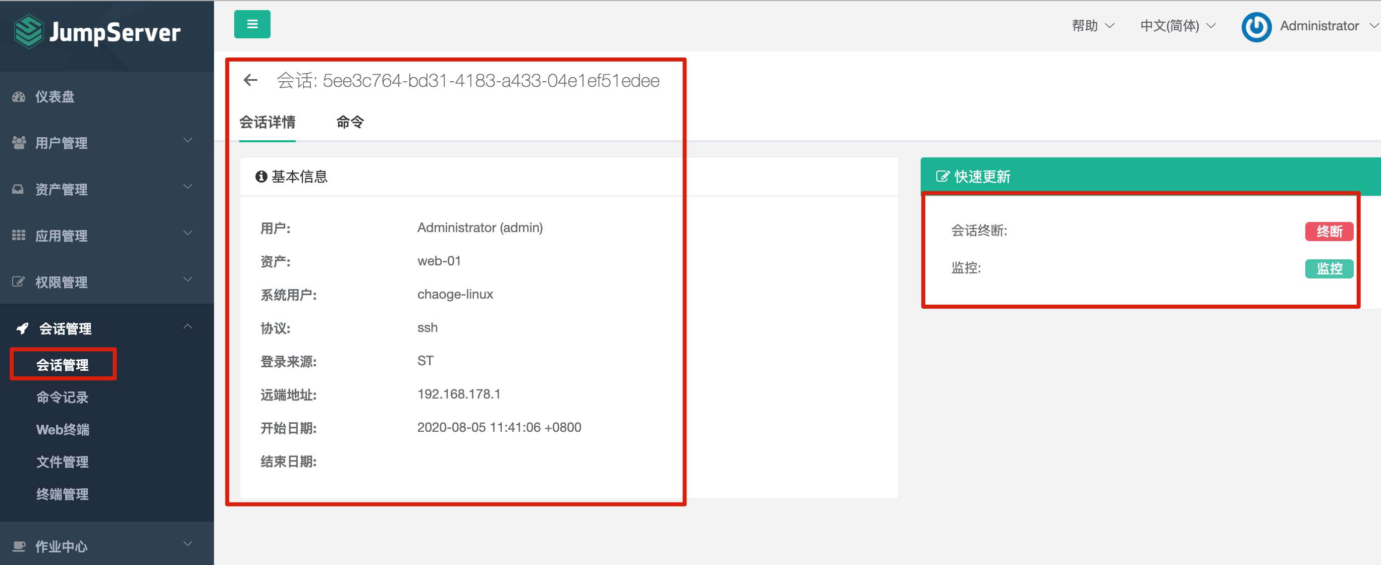Click the user management people icon
The width and height of the screenshot is (1381, 565).
point(19,143)
